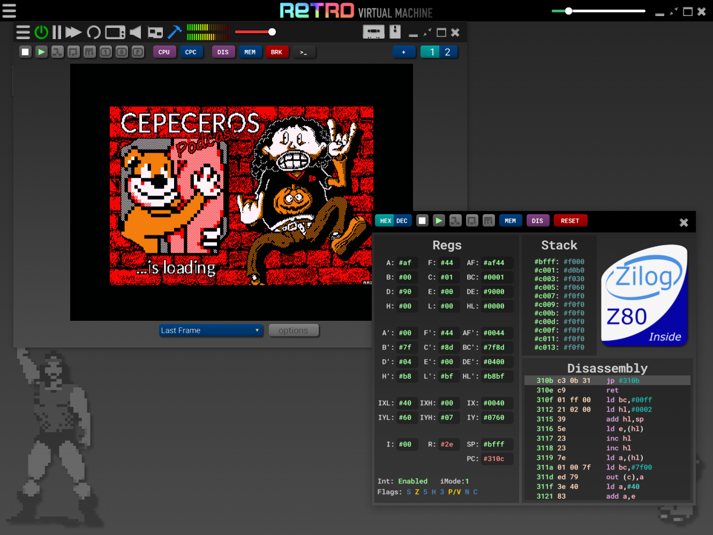Image resolution: width=713 pixels, height=535 pixels.
Task: Open the MEM button in the emulator toolbar
Action: [250, 52]
